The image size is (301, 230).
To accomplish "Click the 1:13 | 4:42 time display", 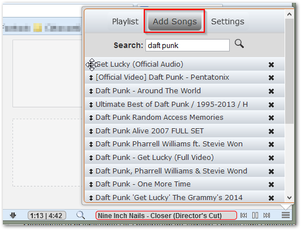I will (x=47, y=215).
